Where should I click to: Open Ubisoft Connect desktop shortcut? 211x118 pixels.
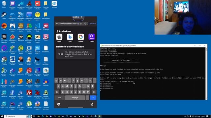click(4, 61)
